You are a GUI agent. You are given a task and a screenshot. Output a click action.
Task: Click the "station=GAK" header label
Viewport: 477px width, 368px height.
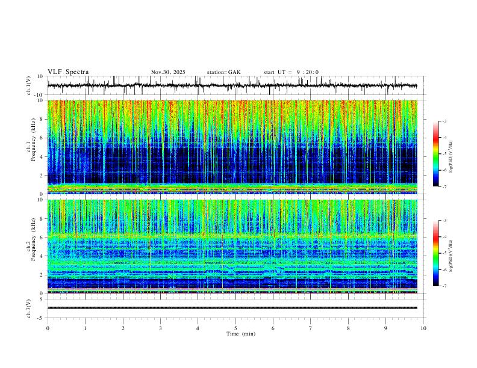223,72
